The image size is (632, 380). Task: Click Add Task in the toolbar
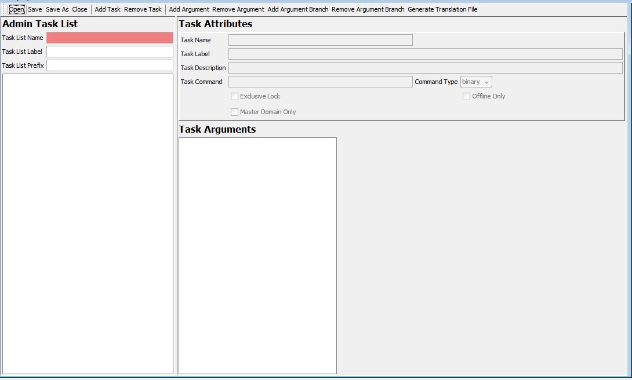coord(108,9)
